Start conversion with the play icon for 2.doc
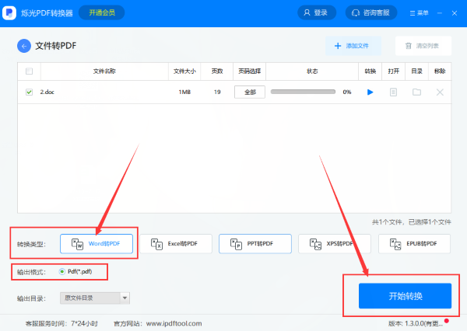This screenshot has width=467, height=331. pos(370,92)
